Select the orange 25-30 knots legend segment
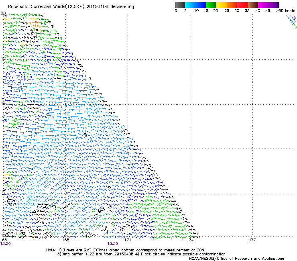The width and height of the screenshot is (297, 261). click(x=232, y=5)
